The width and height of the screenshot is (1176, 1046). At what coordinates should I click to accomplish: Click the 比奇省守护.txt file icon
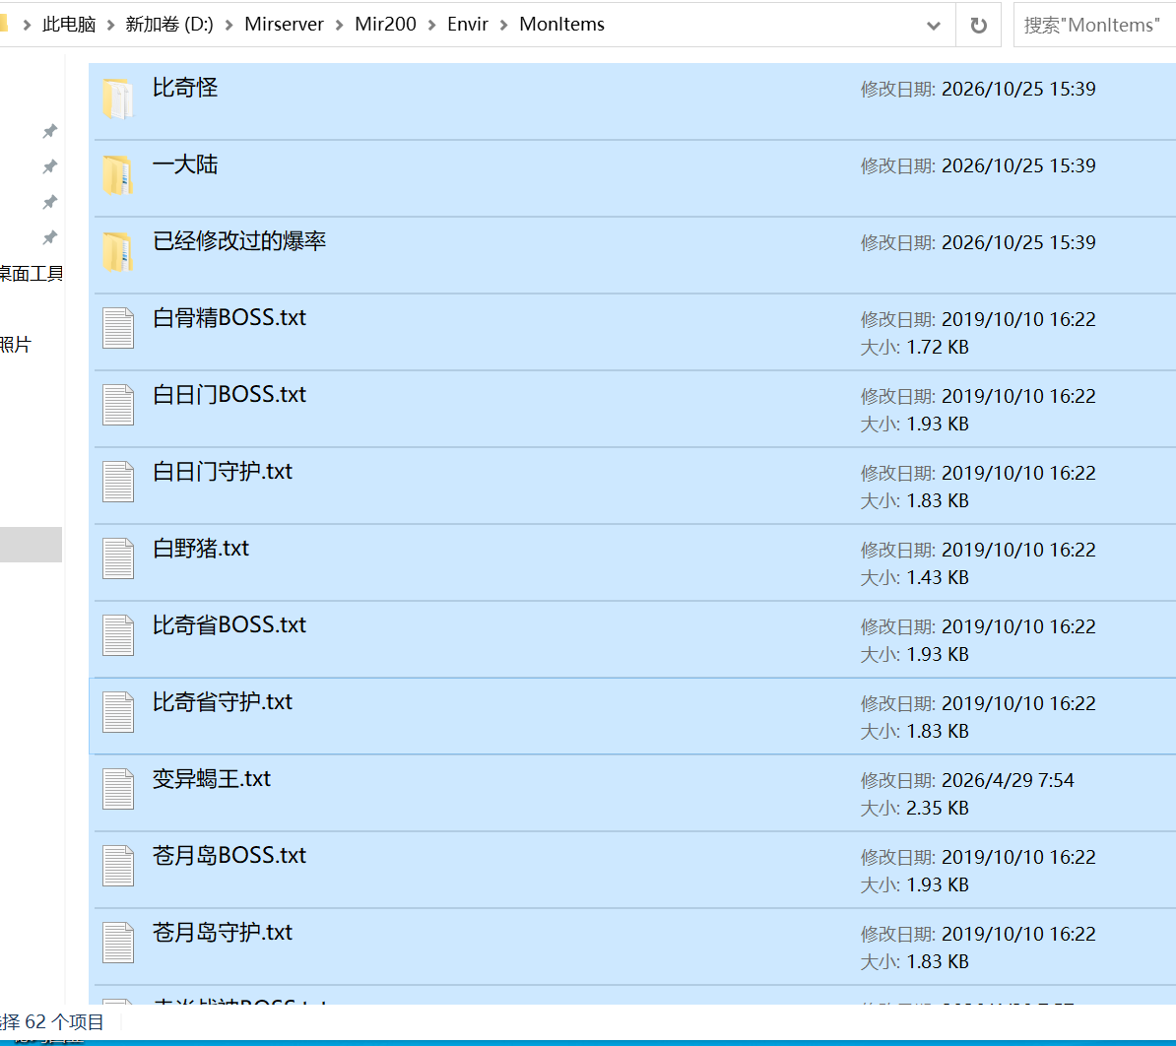point(118,712)
